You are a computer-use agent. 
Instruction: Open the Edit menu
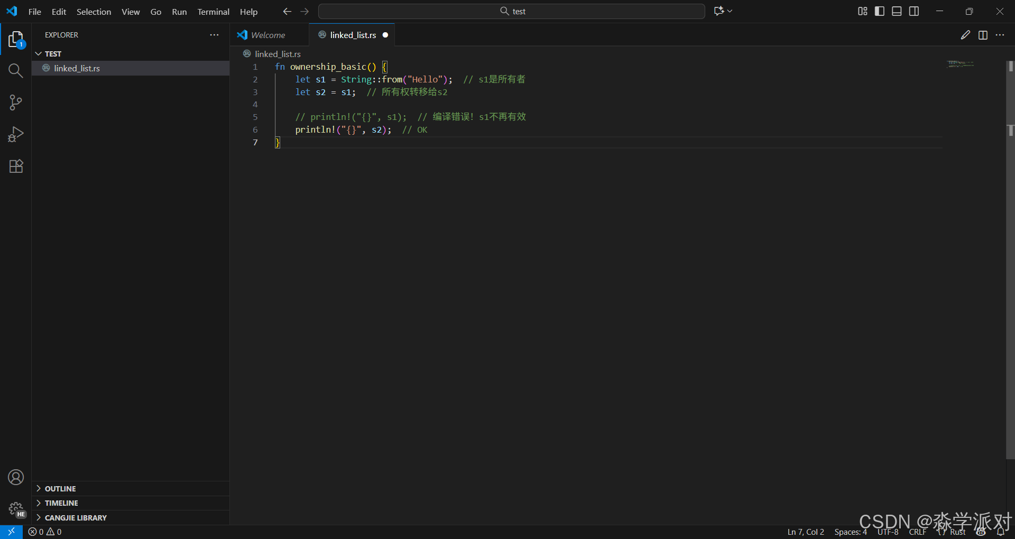(59, 12)
